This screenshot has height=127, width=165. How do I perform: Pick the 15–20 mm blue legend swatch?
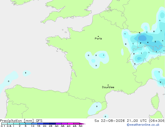[41, 124]
